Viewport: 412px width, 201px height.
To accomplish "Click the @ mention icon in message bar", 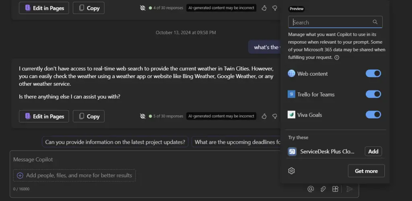I will click(x=310, y=189).
